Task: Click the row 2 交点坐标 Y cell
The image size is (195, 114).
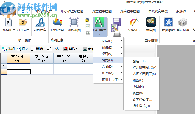Action: point(42,72)
